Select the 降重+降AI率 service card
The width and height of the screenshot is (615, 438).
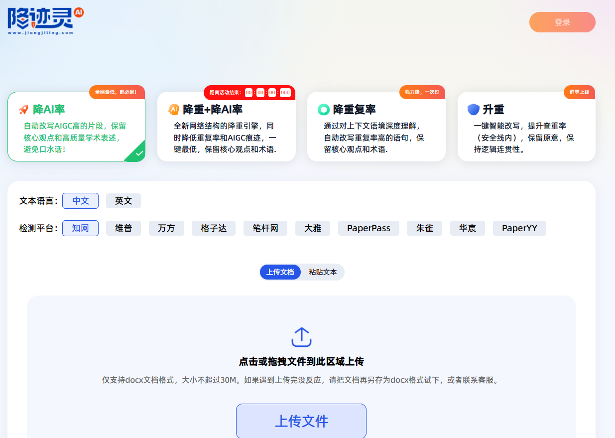[x=227, y=127]
